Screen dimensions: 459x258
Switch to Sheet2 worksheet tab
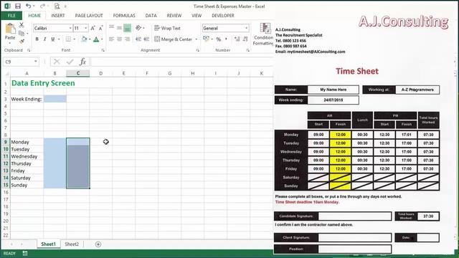click(72, 244)
